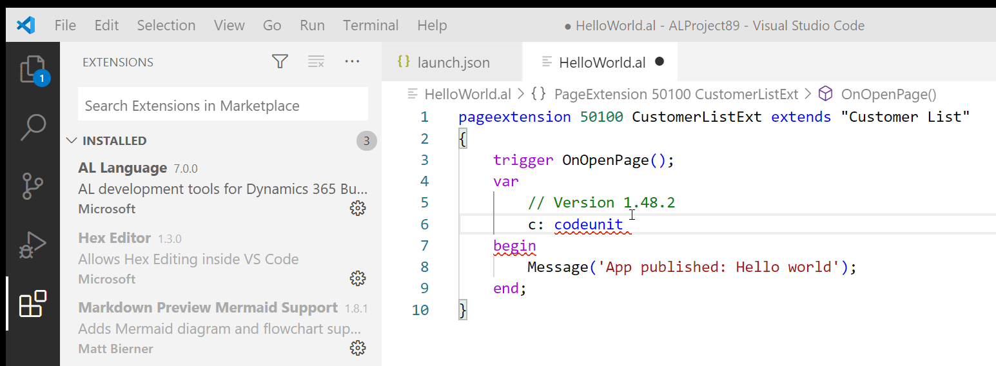This screenshot has height=366, width=996.
Task: Open the Run and Debug view
Action: [33, 245]
